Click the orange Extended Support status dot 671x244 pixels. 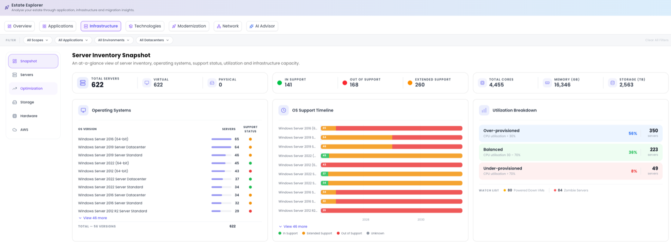(410, 83)
